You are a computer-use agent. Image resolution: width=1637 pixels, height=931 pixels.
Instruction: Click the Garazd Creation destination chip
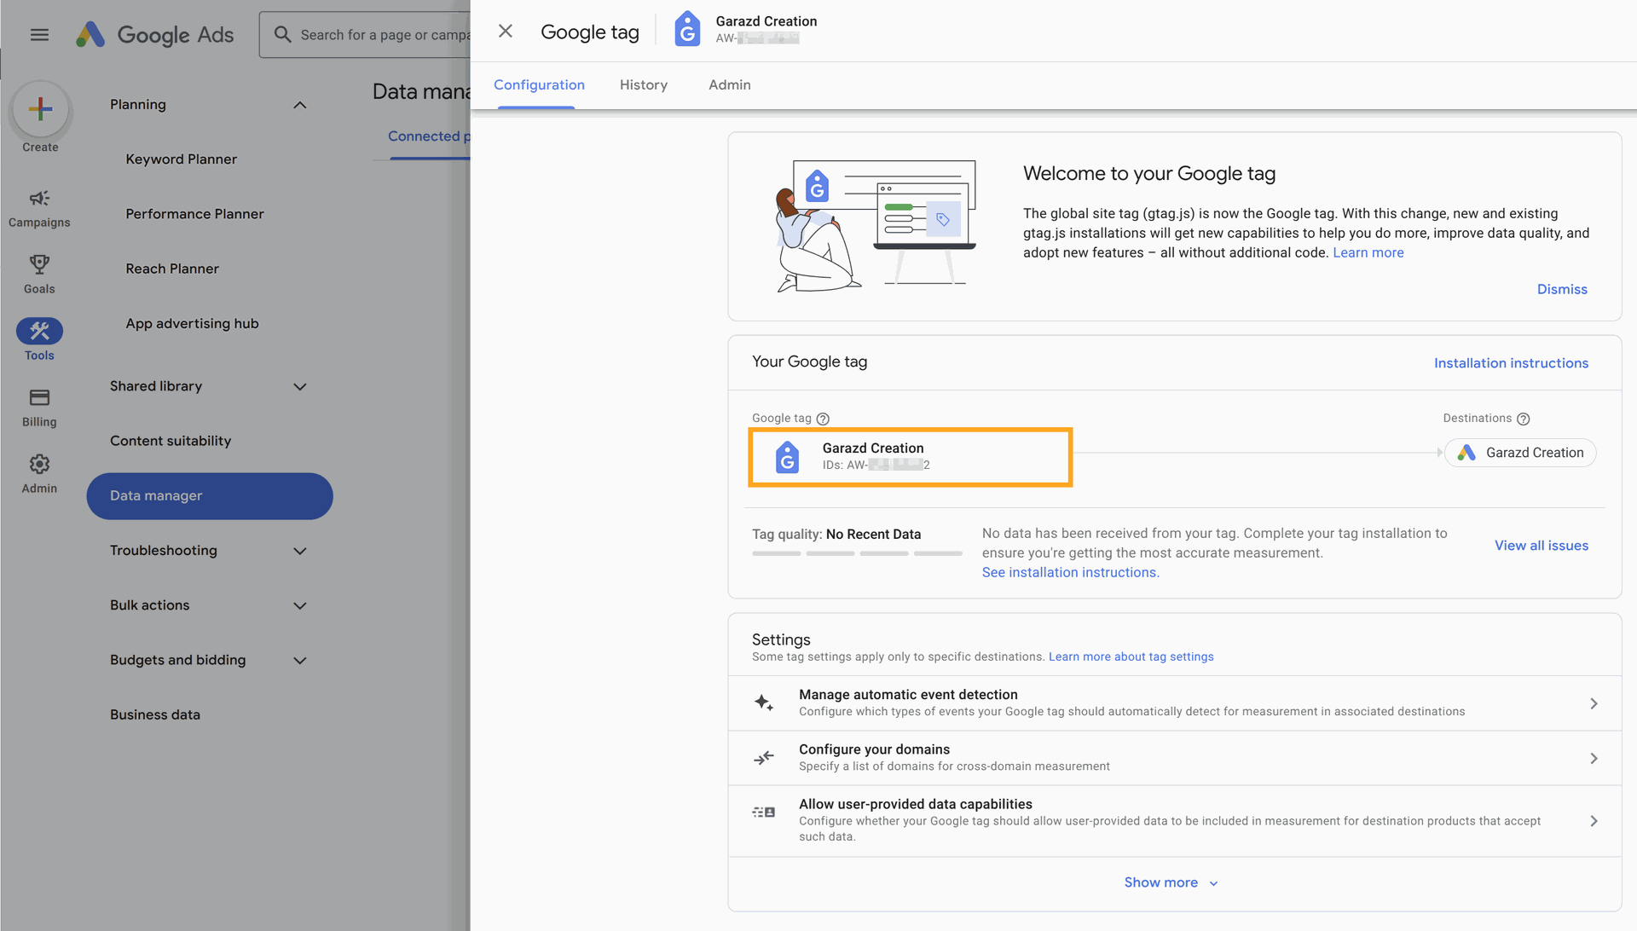[x=1520, y=453]
